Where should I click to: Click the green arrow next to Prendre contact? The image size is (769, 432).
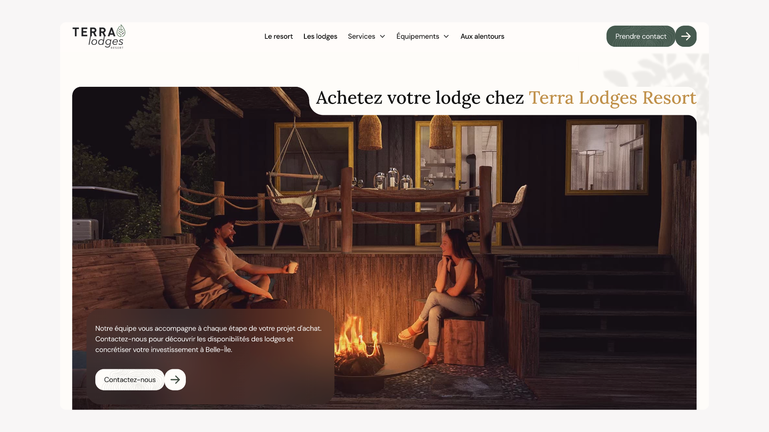pos(686,36)
